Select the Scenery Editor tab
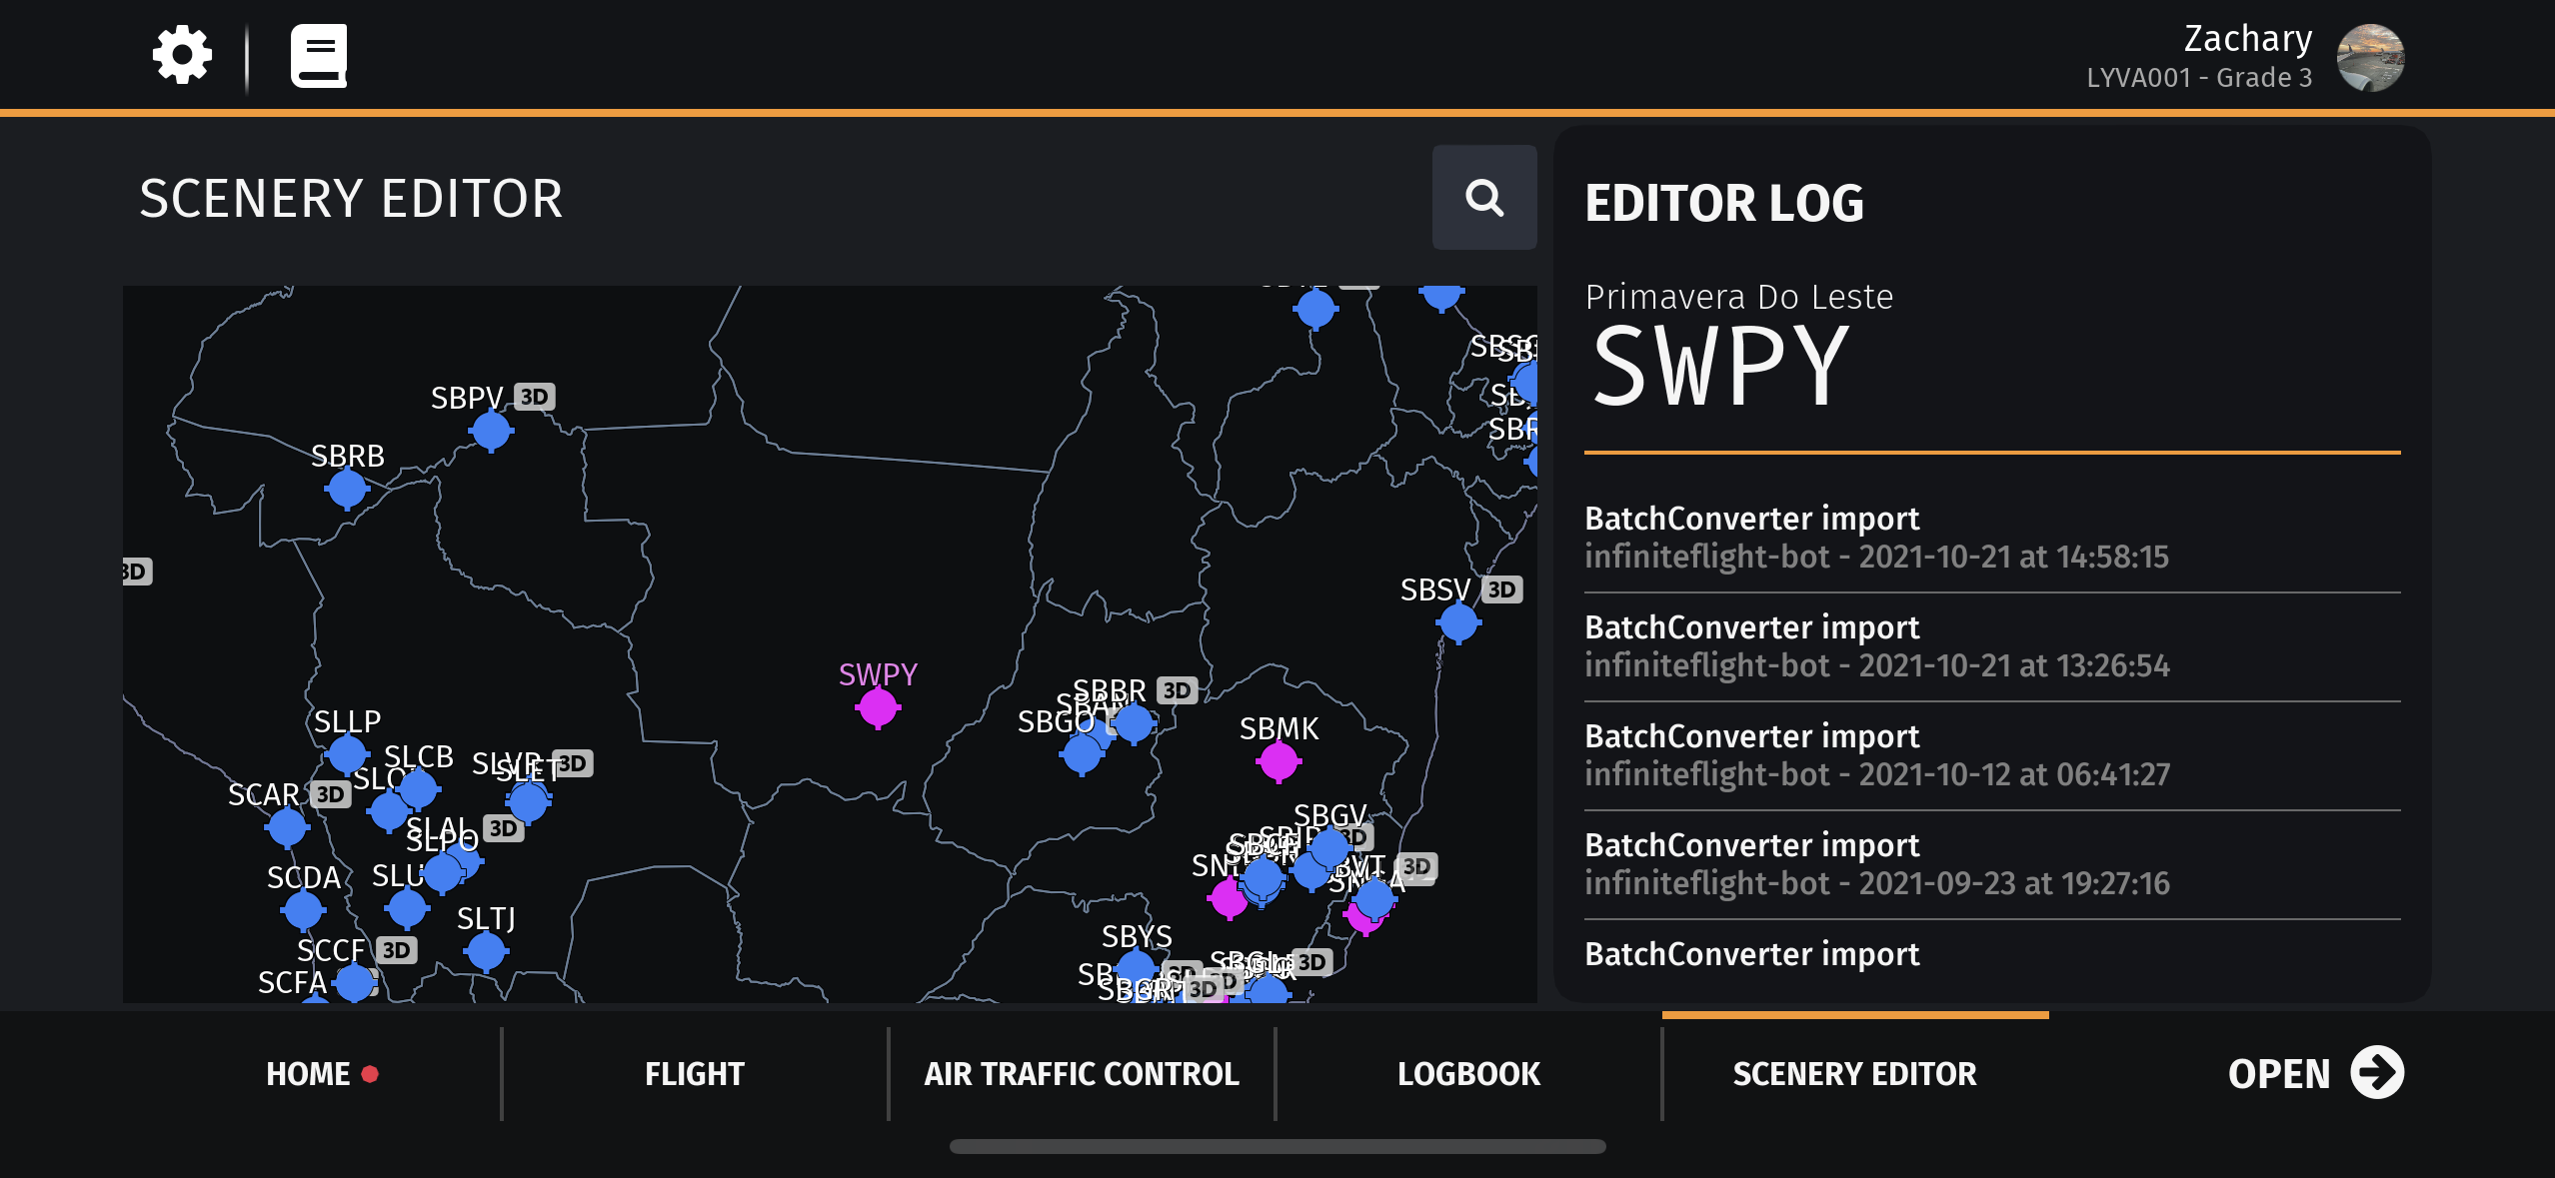This screenshot has width=2555, height=1178. [1854, 1073]
